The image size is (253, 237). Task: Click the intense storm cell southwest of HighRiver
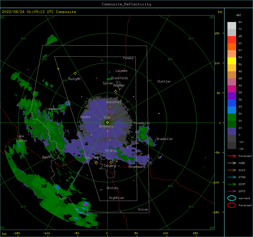click(x=85, y=204)
